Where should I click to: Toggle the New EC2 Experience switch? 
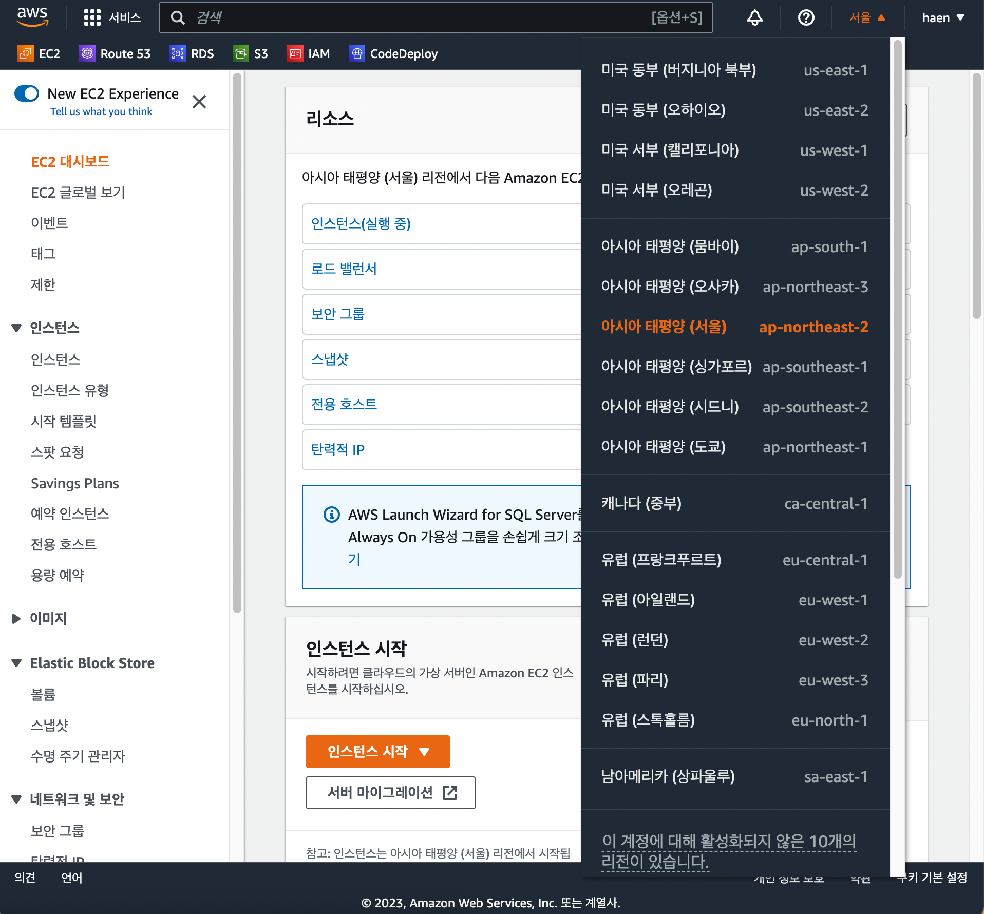point(27,93)
